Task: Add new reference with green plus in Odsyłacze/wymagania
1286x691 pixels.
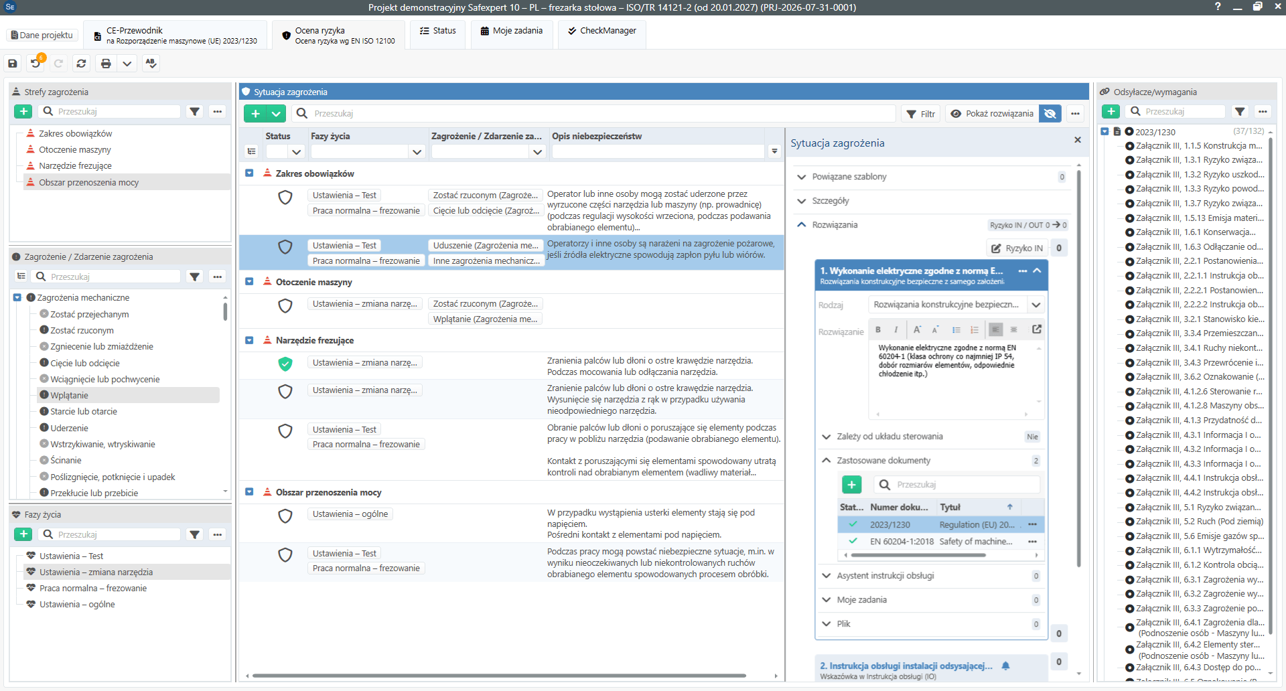Action: [x=1111, y=112]
